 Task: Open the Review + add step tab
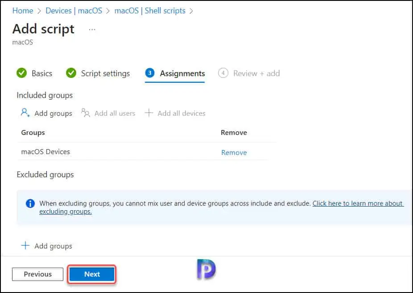pyautogui.click(x=256, y=73)
